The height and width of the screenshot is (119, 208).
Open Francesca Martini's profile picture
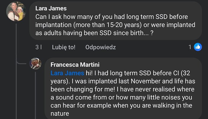35,64
